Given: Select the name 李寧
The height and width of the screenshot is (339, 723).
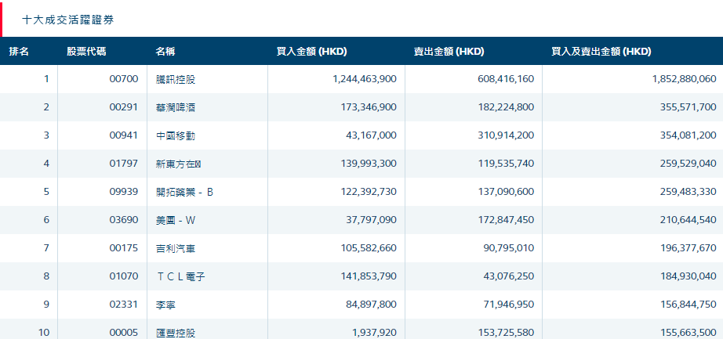Looking at the screenshot, I should [x=165, y=305].
